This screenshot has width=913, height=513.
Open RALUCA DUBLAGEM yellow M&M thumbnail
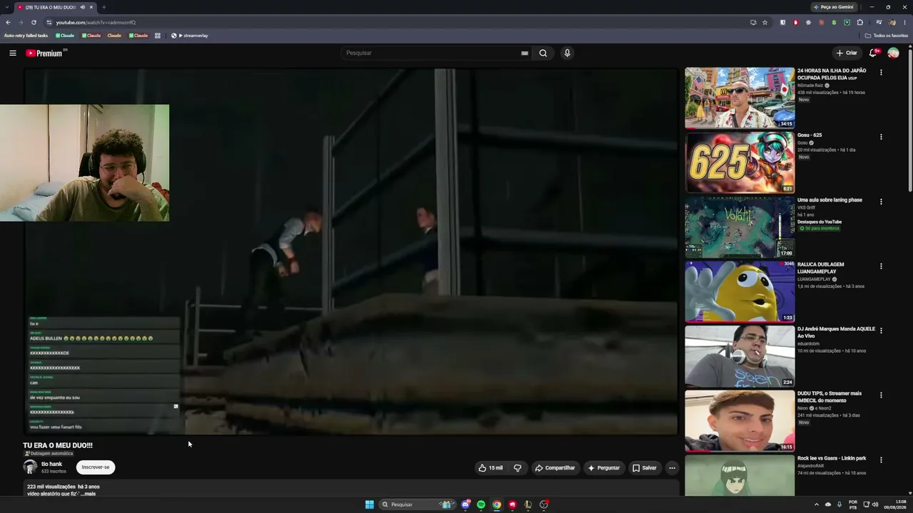[740, 291]
